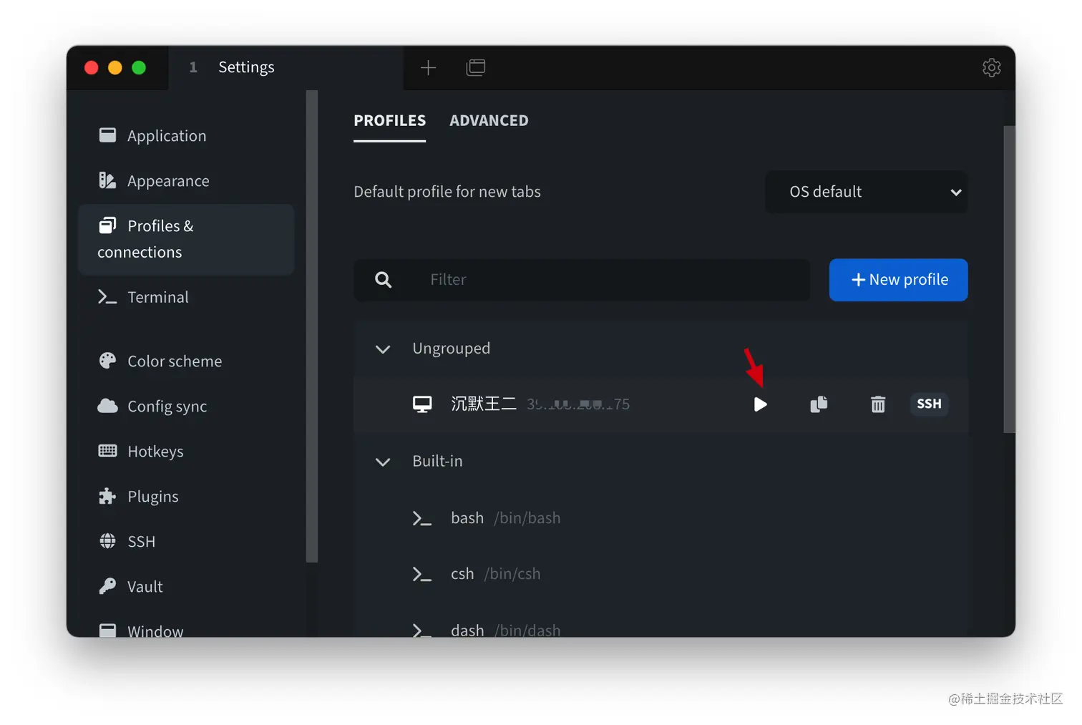
Task: Duplicate the 沉默王二 profile with copy icon
Action: tap(819, 404)
